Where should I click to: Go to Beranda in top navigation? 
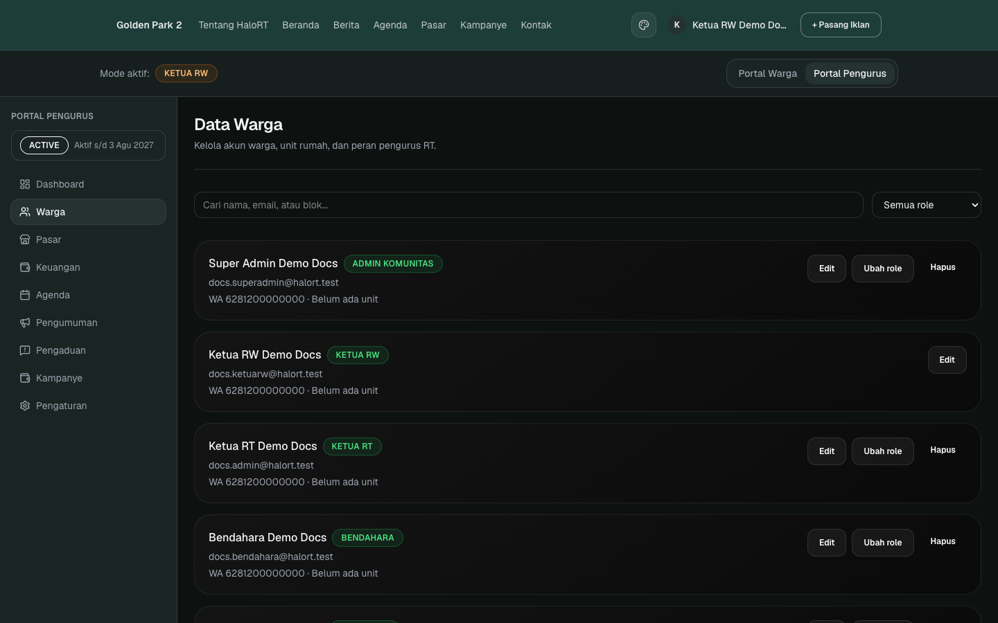click(301, 25)
